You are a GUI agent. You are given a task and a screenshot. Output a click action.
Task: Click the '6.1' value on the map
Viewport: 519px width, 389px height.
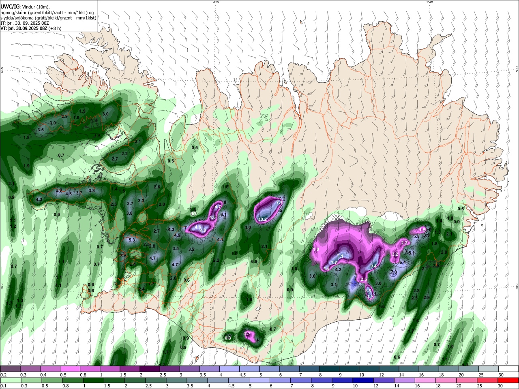point(223,214)
